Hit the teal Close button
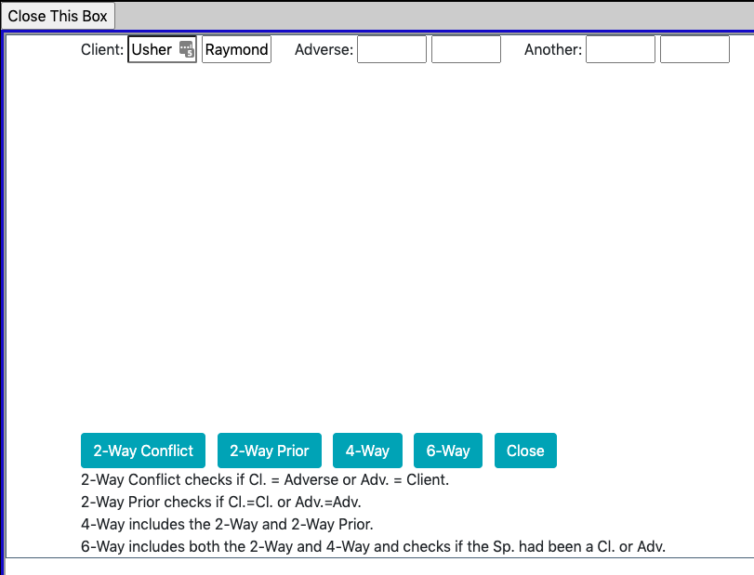The width and height of the screenshot is (754, 575). [525, 451]
